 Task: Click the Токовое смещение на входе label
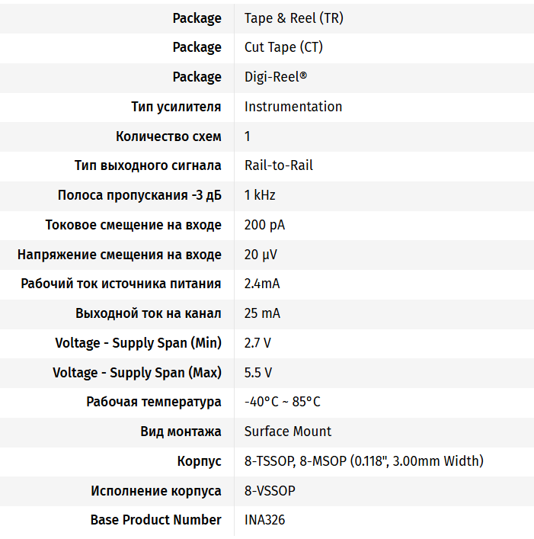(x=133, y=225)
